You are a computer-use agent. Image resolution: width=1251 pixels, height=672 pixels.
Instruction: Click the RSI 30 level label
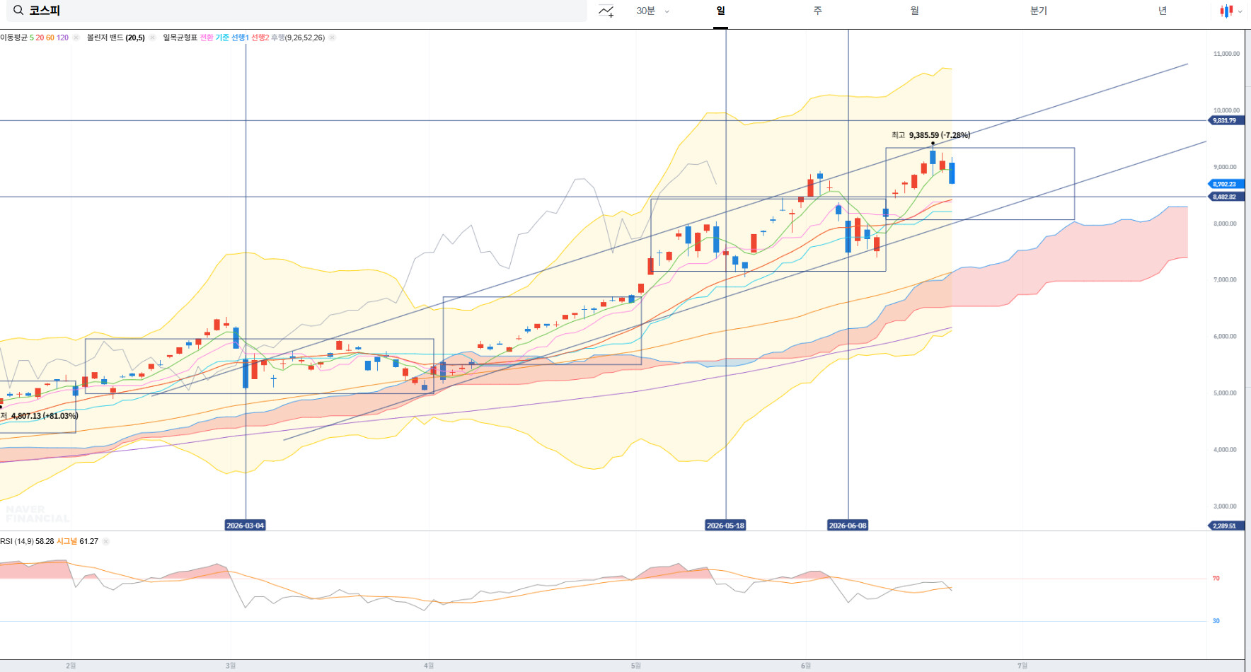(1216, 621)
